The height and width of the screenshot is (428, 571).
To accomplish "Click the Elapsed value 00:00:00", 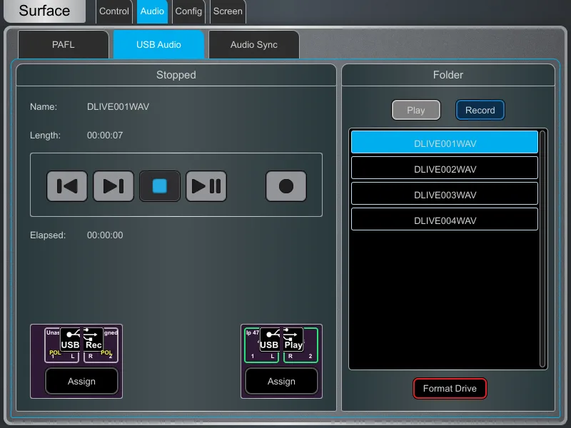I will (105, 235).
